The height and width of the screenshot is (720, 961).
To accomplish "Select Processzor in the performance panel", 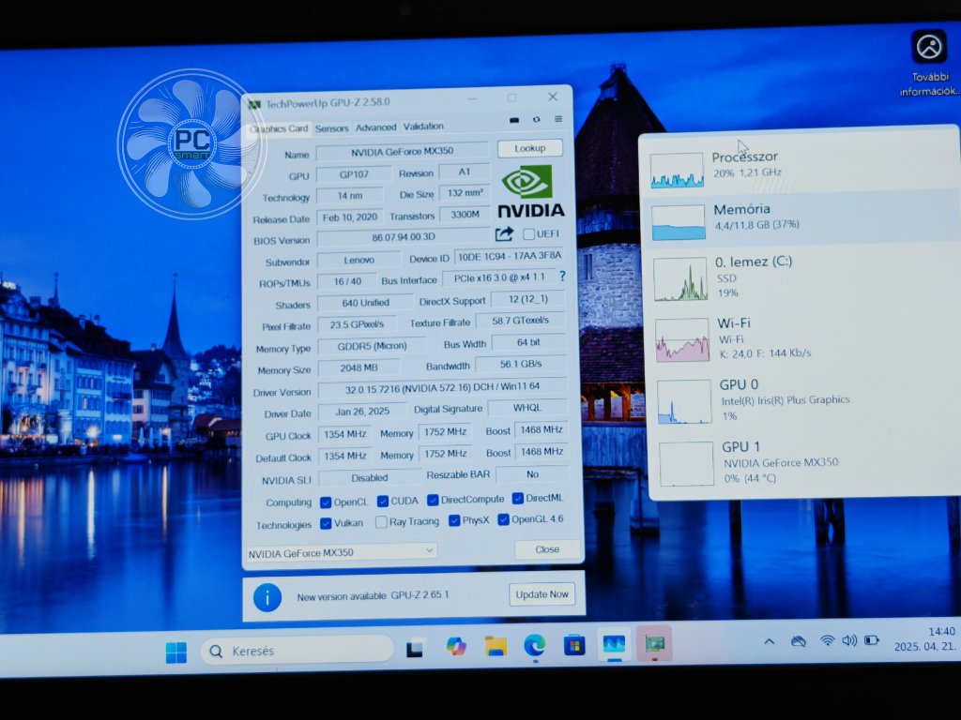I will click(800, 165).
